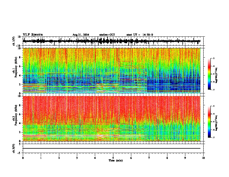Click time axis tick label "5" under the plots
This screenshot has height=177, width=229.
coord(113,158)
